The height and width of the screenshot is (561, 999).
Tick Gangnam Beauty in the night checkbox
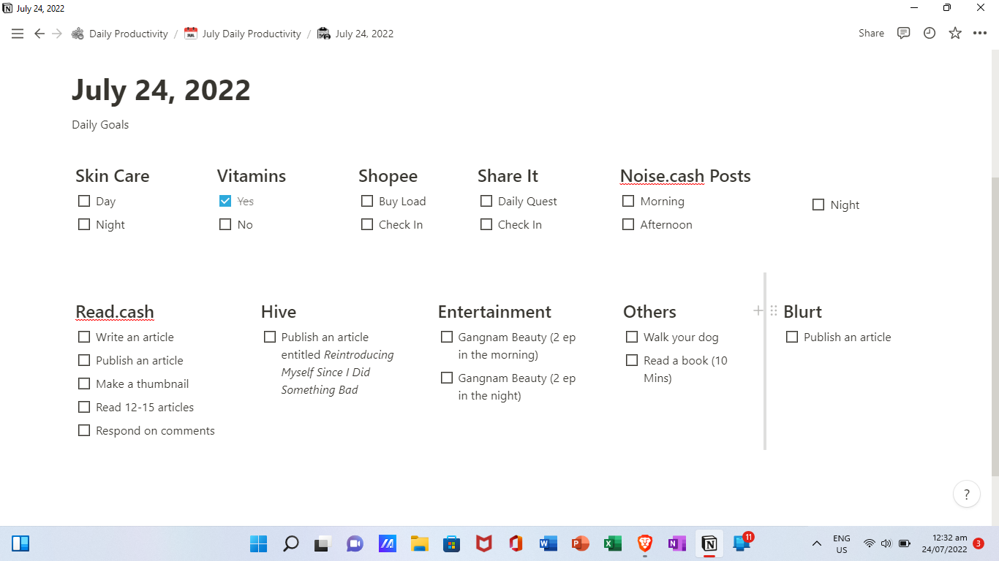coord(447,378)
